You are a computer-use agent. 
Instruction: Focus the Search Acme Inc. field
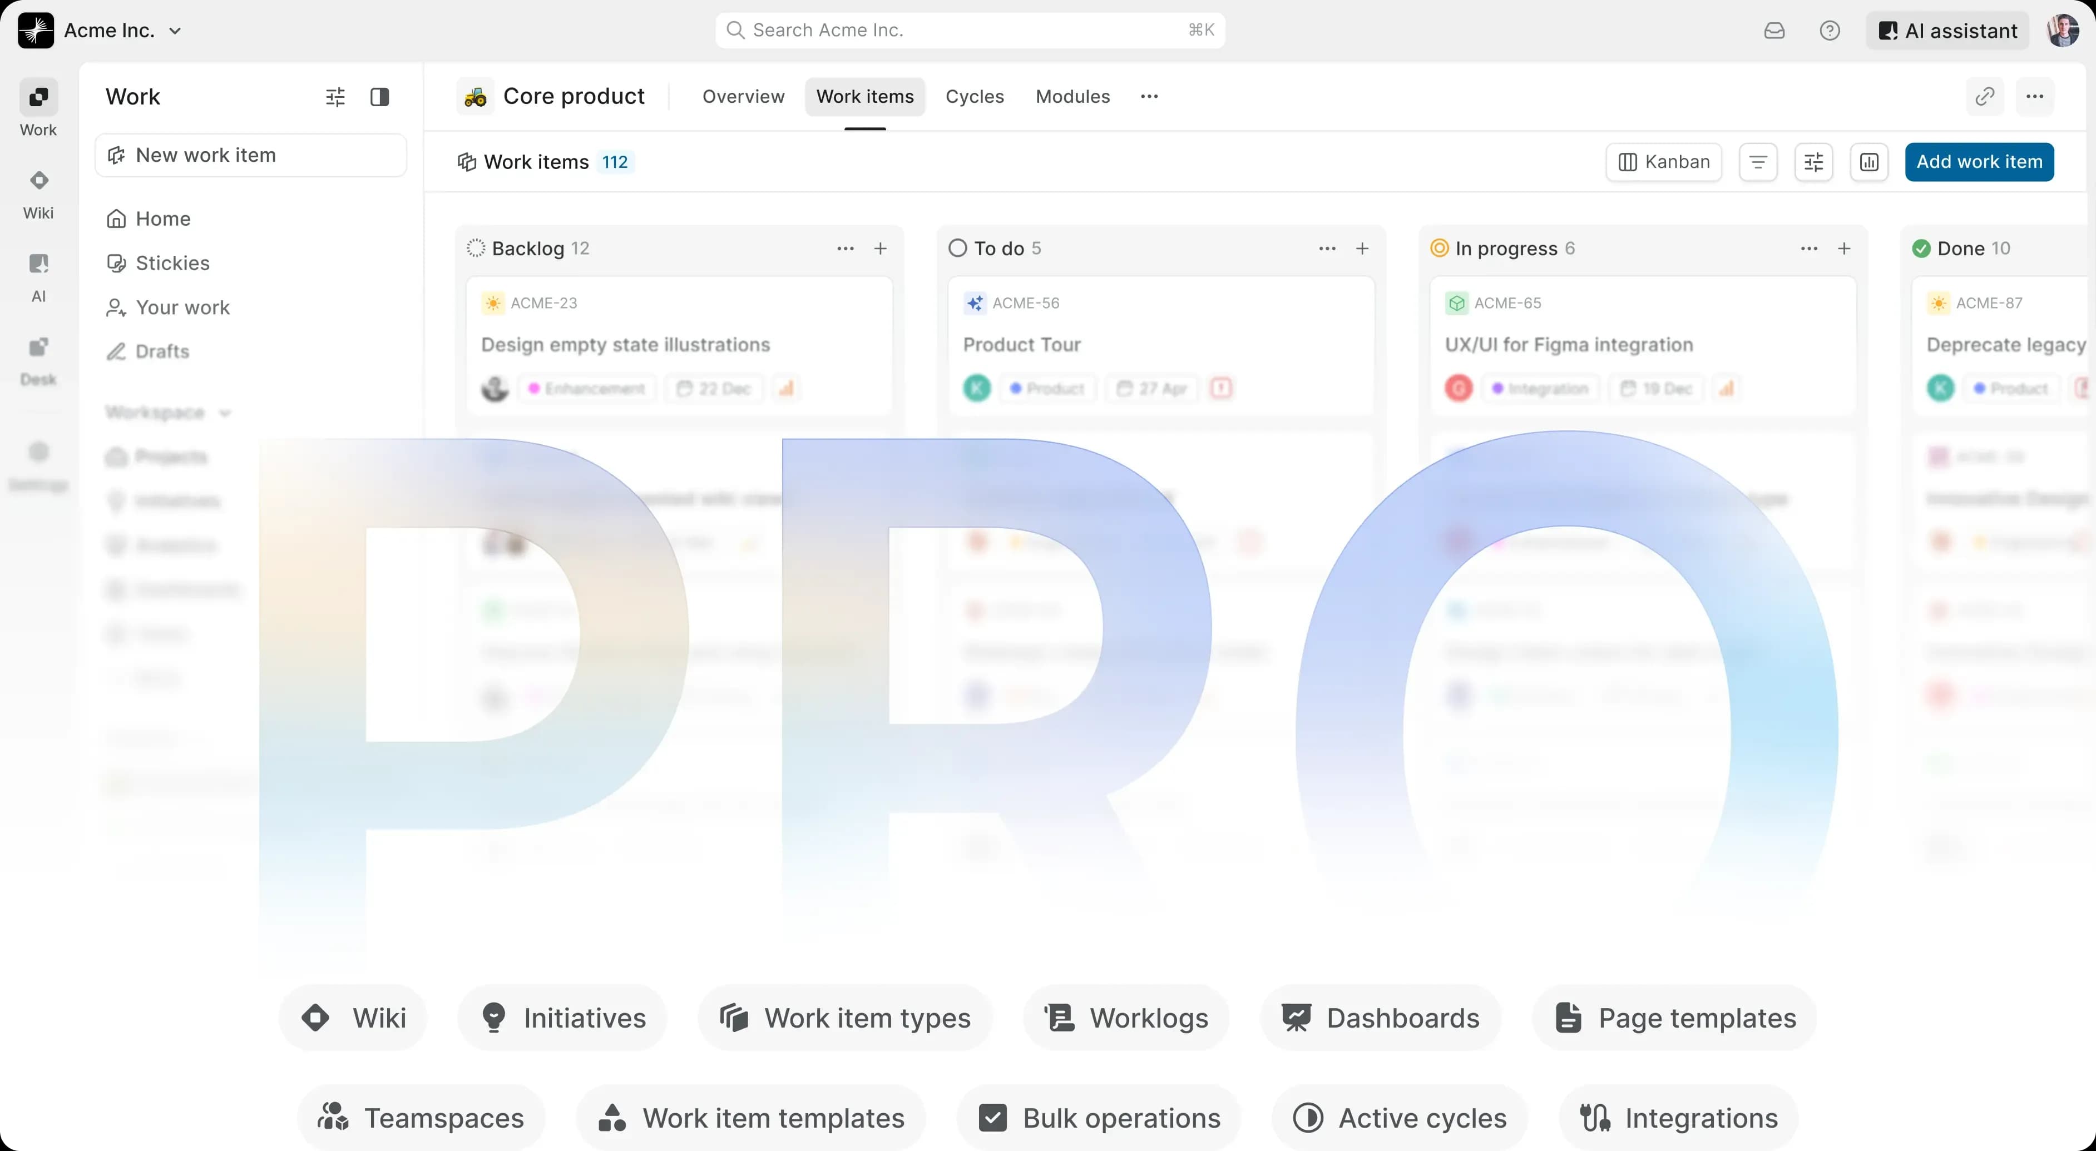pos(970,31)
